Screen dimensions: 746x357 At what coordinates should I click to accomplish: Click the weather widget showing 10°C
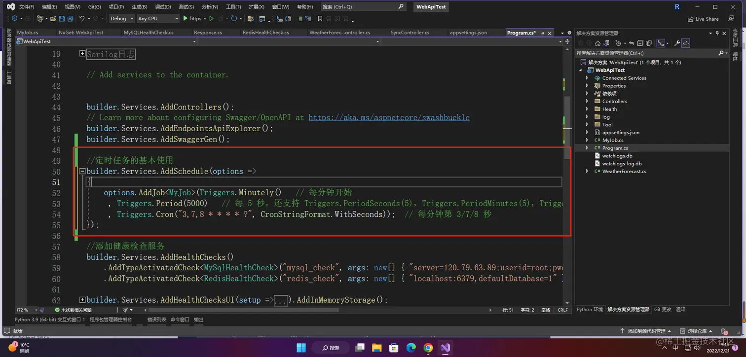pyautogui.click(x=20, y=348)
